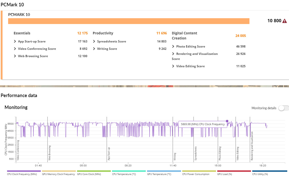Click the CPU Clock Frequency MHz axis title
Screen dimensions: 289x176
(x=6, y=139)
